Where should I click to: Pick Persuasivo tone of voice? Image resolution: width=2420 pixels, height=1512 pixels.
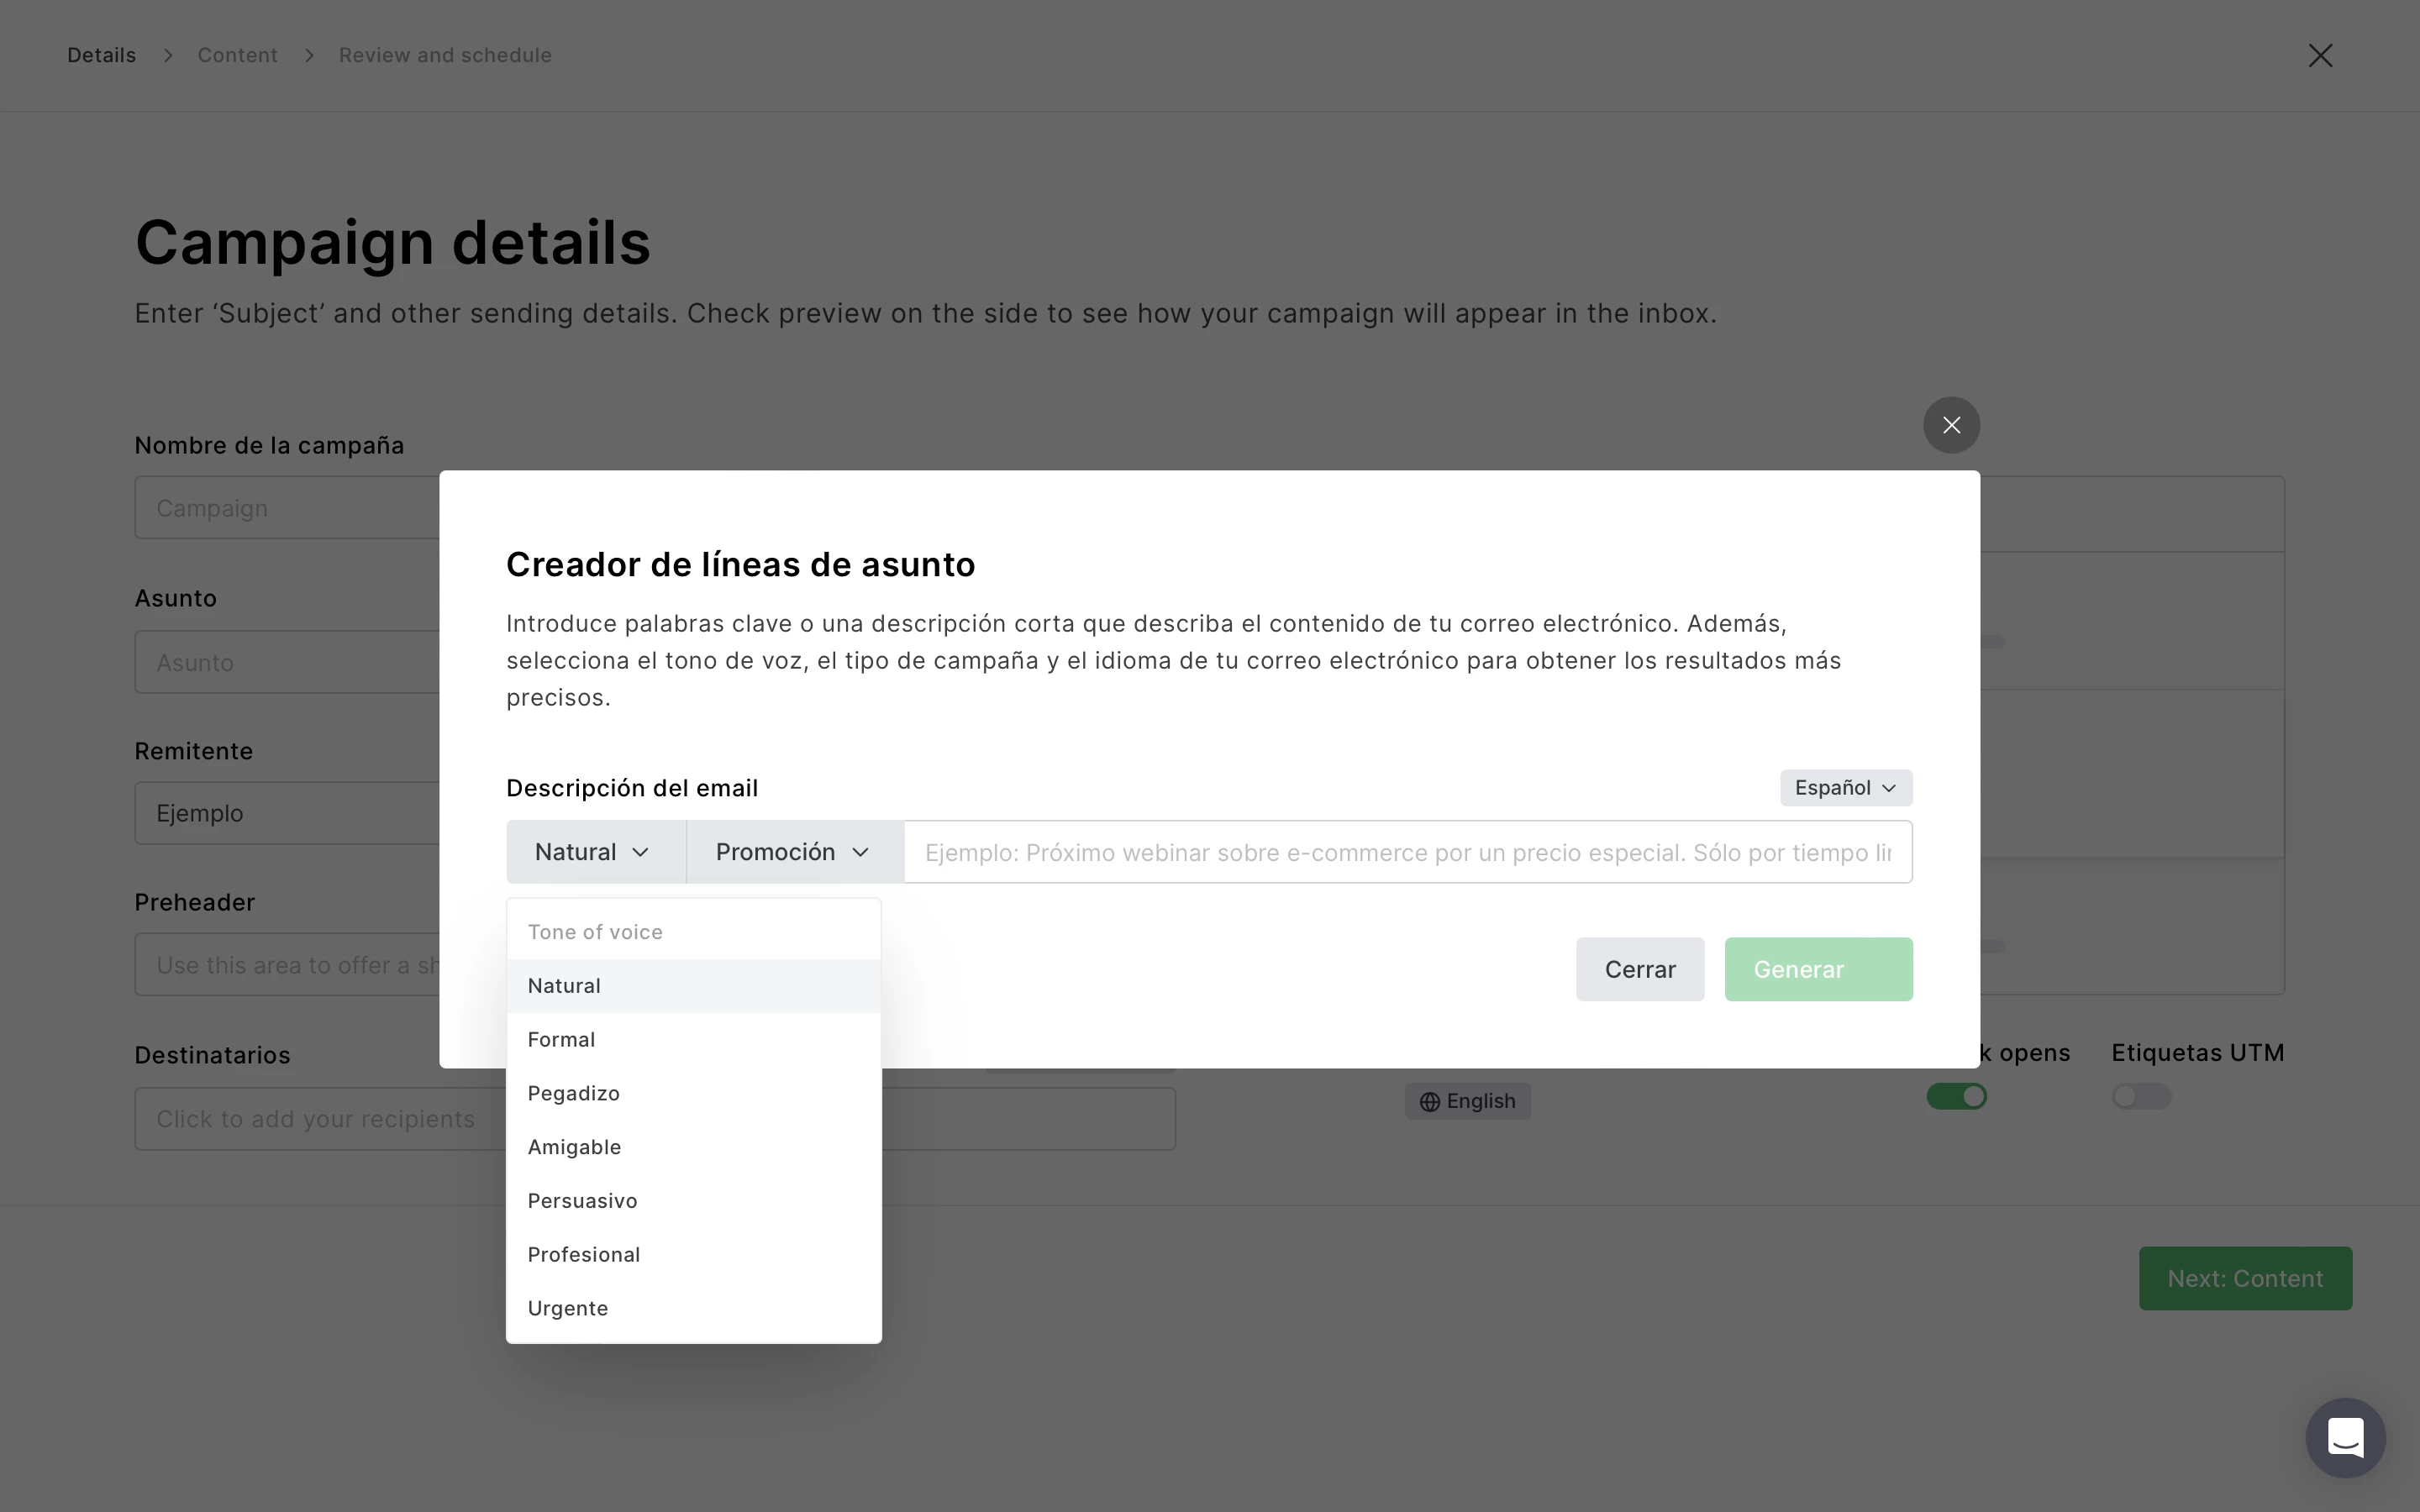(x=583, y=1201)
